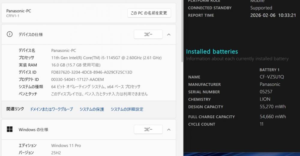Copy the device specifications (デバイスの仕様)
Viewport: 300px width, 156px height.
[x=148, y=34]
